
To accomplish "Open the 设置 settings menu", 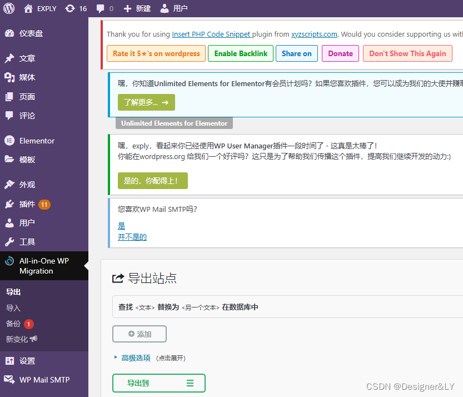I will pyautogui.click(x=27, y=361).
